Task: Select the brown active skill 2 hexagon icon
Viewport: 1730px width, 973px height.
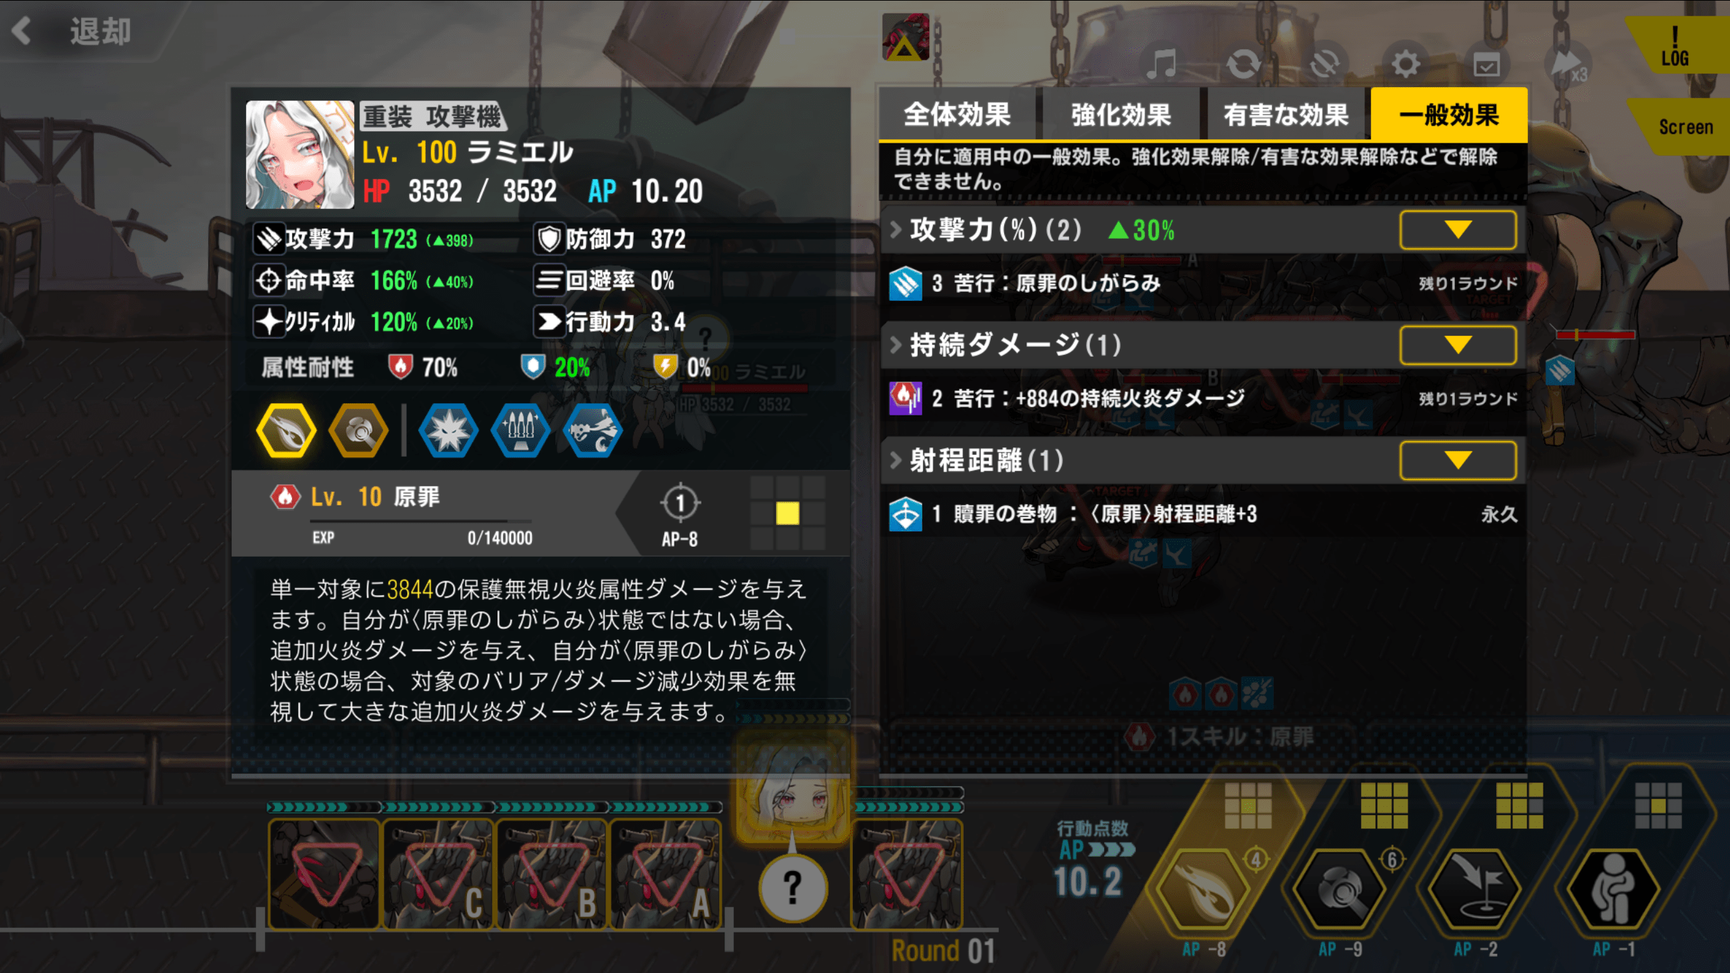Action: pos(358,430)
